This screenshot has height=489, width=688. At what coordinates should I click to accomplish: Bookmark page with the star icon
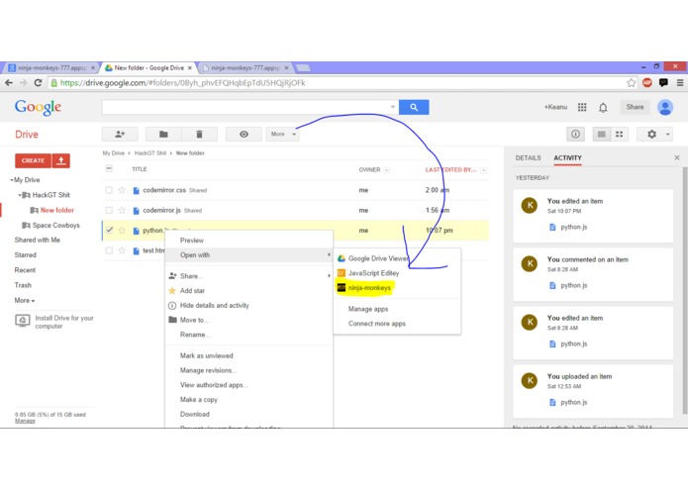[631, 83]
